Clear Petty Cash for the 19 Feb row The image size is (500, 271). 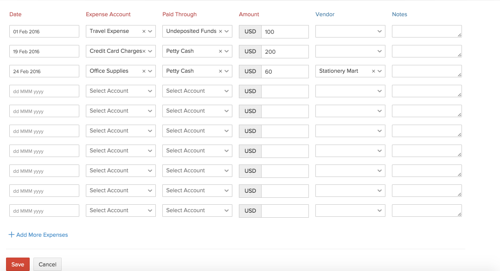[x=220, y=51]
